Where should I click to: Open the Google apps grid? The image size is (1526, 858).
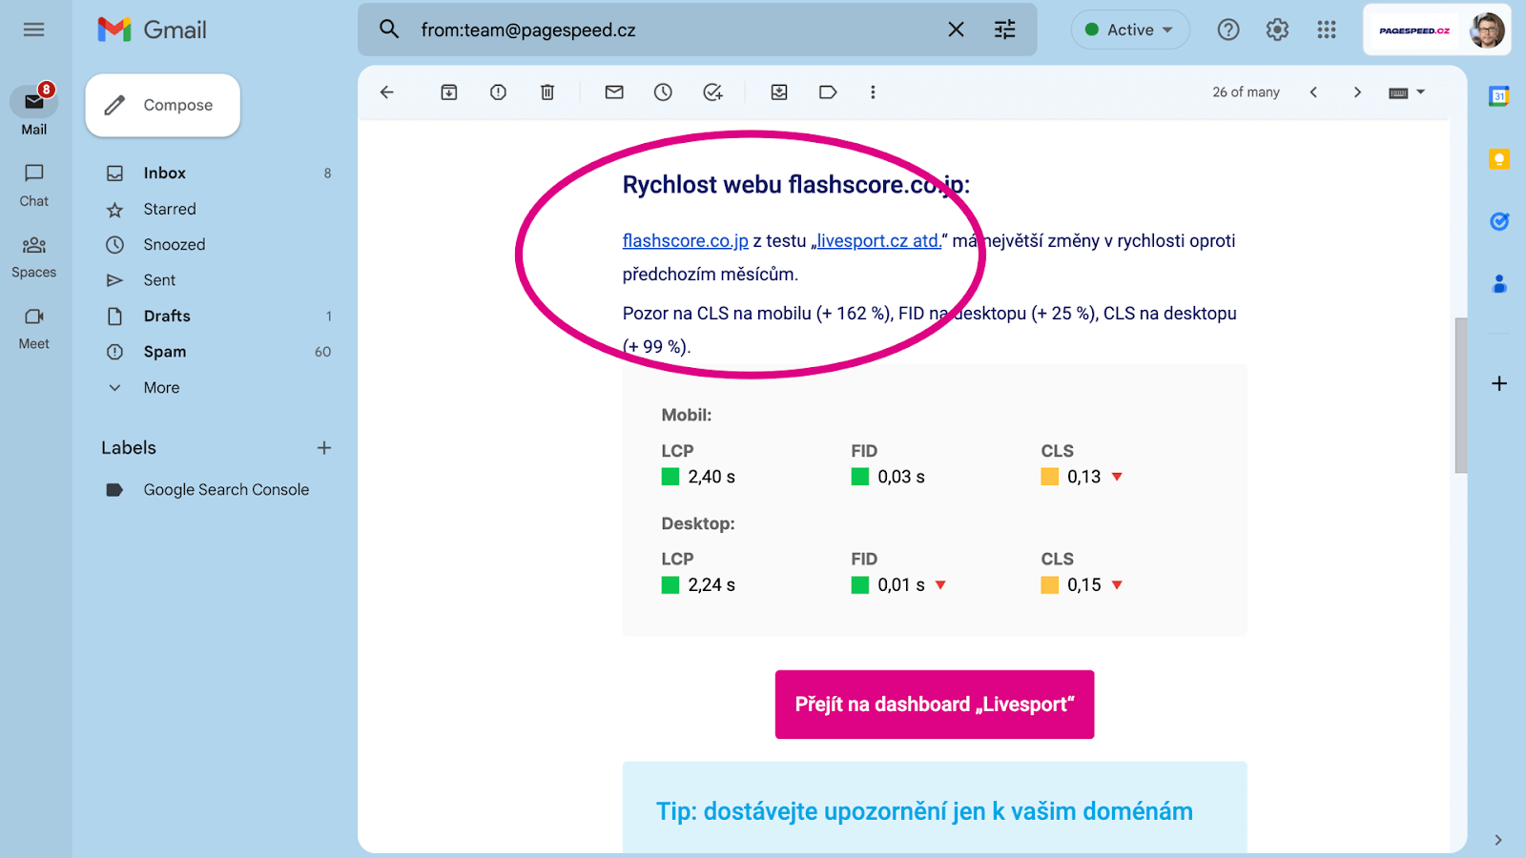click(x=1326, y=30)
